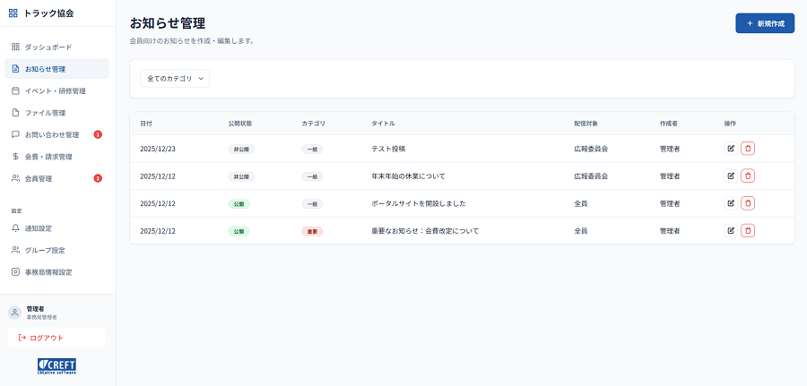Edit the 年末年始の休業について announcement

(x=731, y=176)
